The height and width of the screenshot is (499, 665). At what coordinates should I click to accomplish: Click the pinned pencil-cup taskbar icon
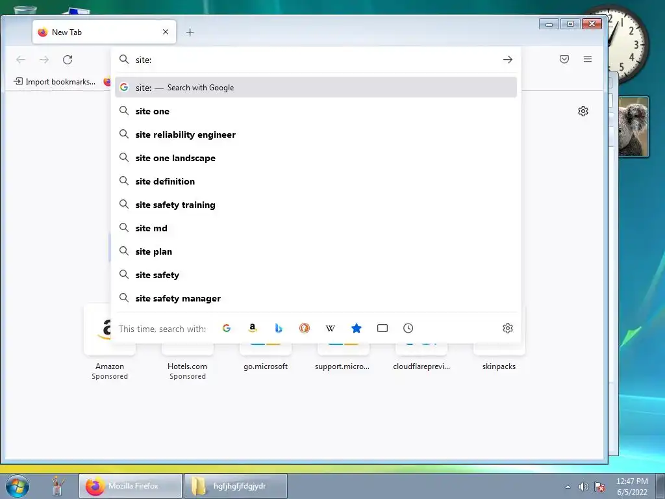coord(57,486)
